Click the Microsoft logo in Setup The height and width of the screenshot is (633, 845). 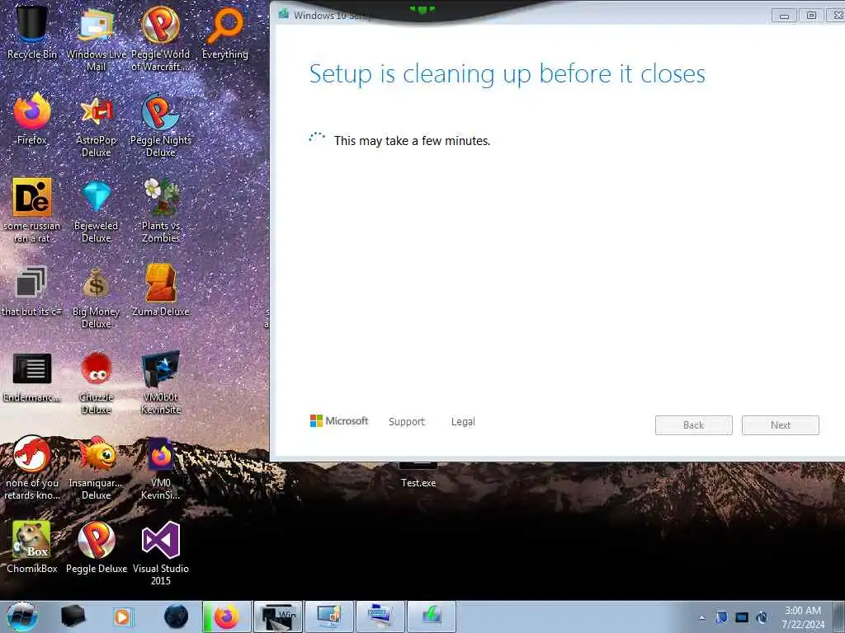(x=339, y=421)
